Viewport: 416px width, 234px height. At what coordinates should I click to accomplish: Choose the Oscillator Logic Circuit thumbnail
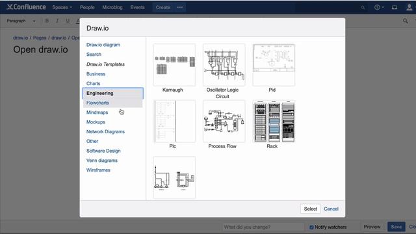[224, 65]
